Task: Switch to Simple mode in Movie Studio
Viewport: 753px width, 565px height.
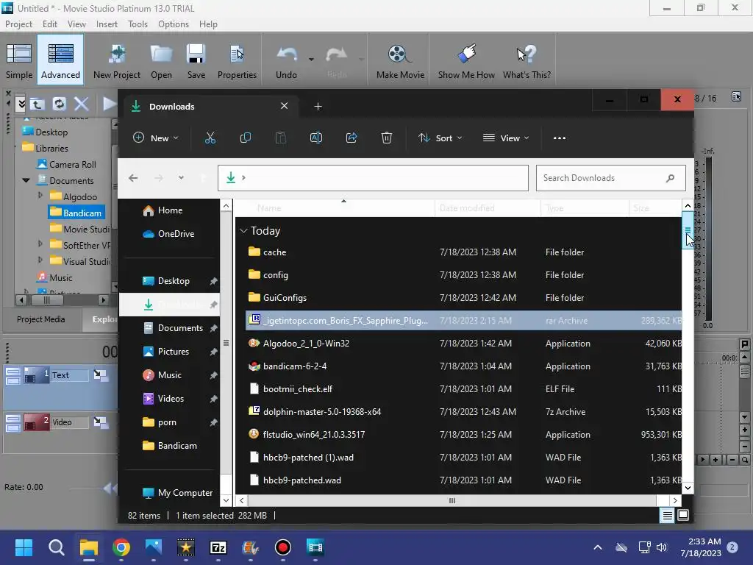Action: [19, 60]
